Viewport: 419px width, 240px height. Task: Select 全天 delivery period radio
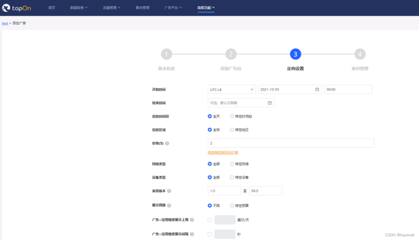pos(210,116)
